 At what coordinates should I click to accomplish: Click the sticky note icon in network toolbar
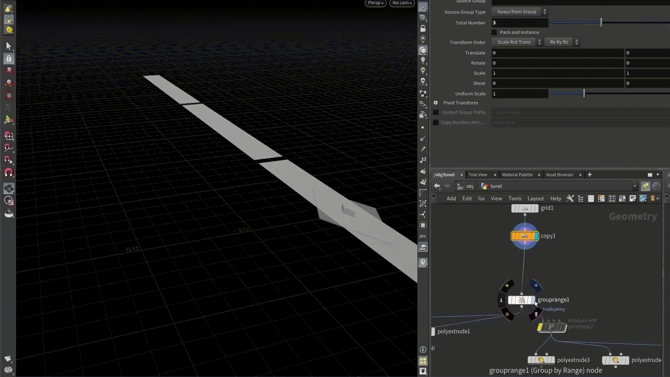point(632,199)
